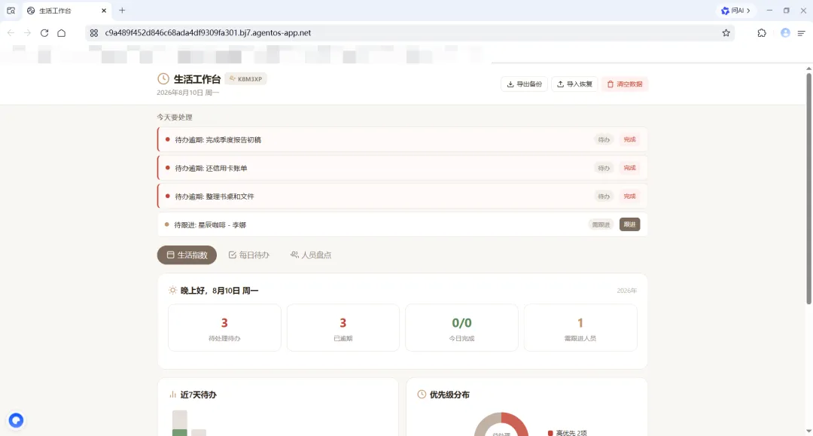Click the site info icon in address bar
Image resolution: width=813 pixels, height=436 pixels.
click(94, 32)
